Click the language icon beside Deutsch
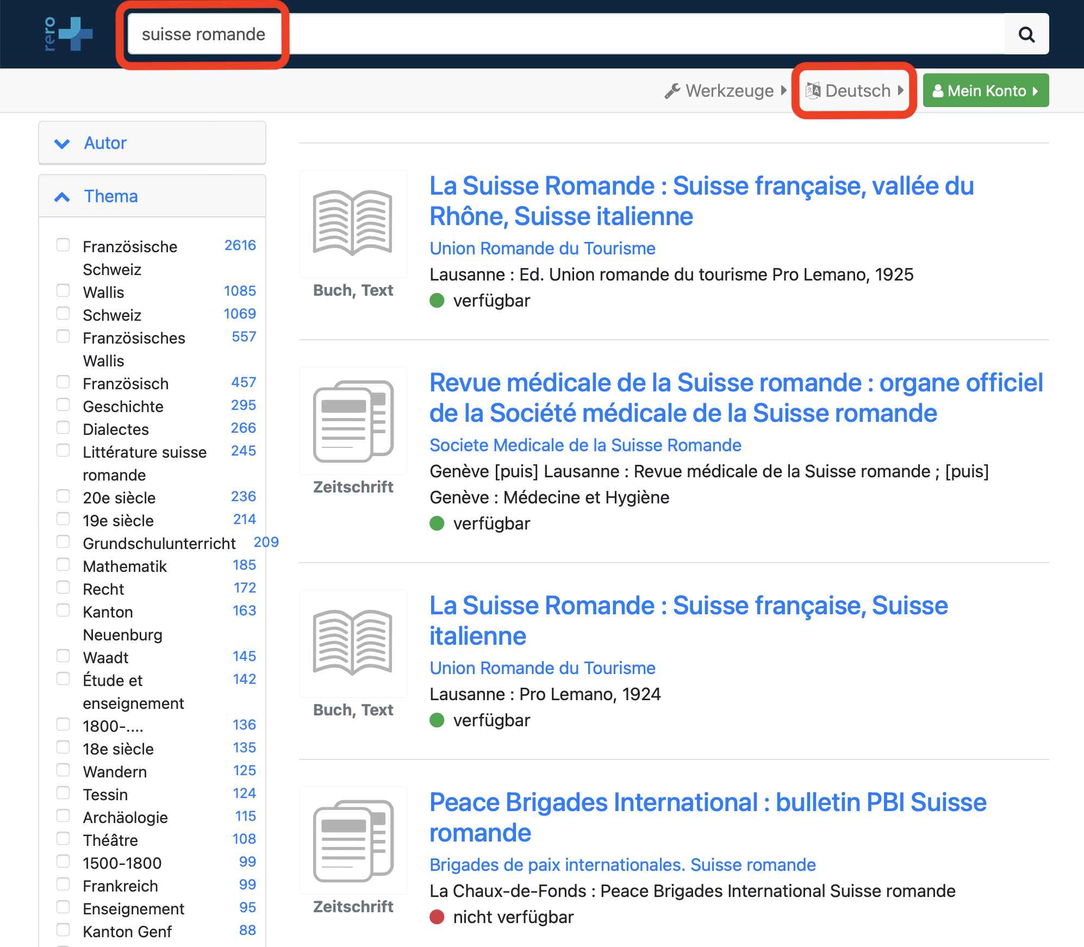1084x947 pixels. click(x=813, y=90)
